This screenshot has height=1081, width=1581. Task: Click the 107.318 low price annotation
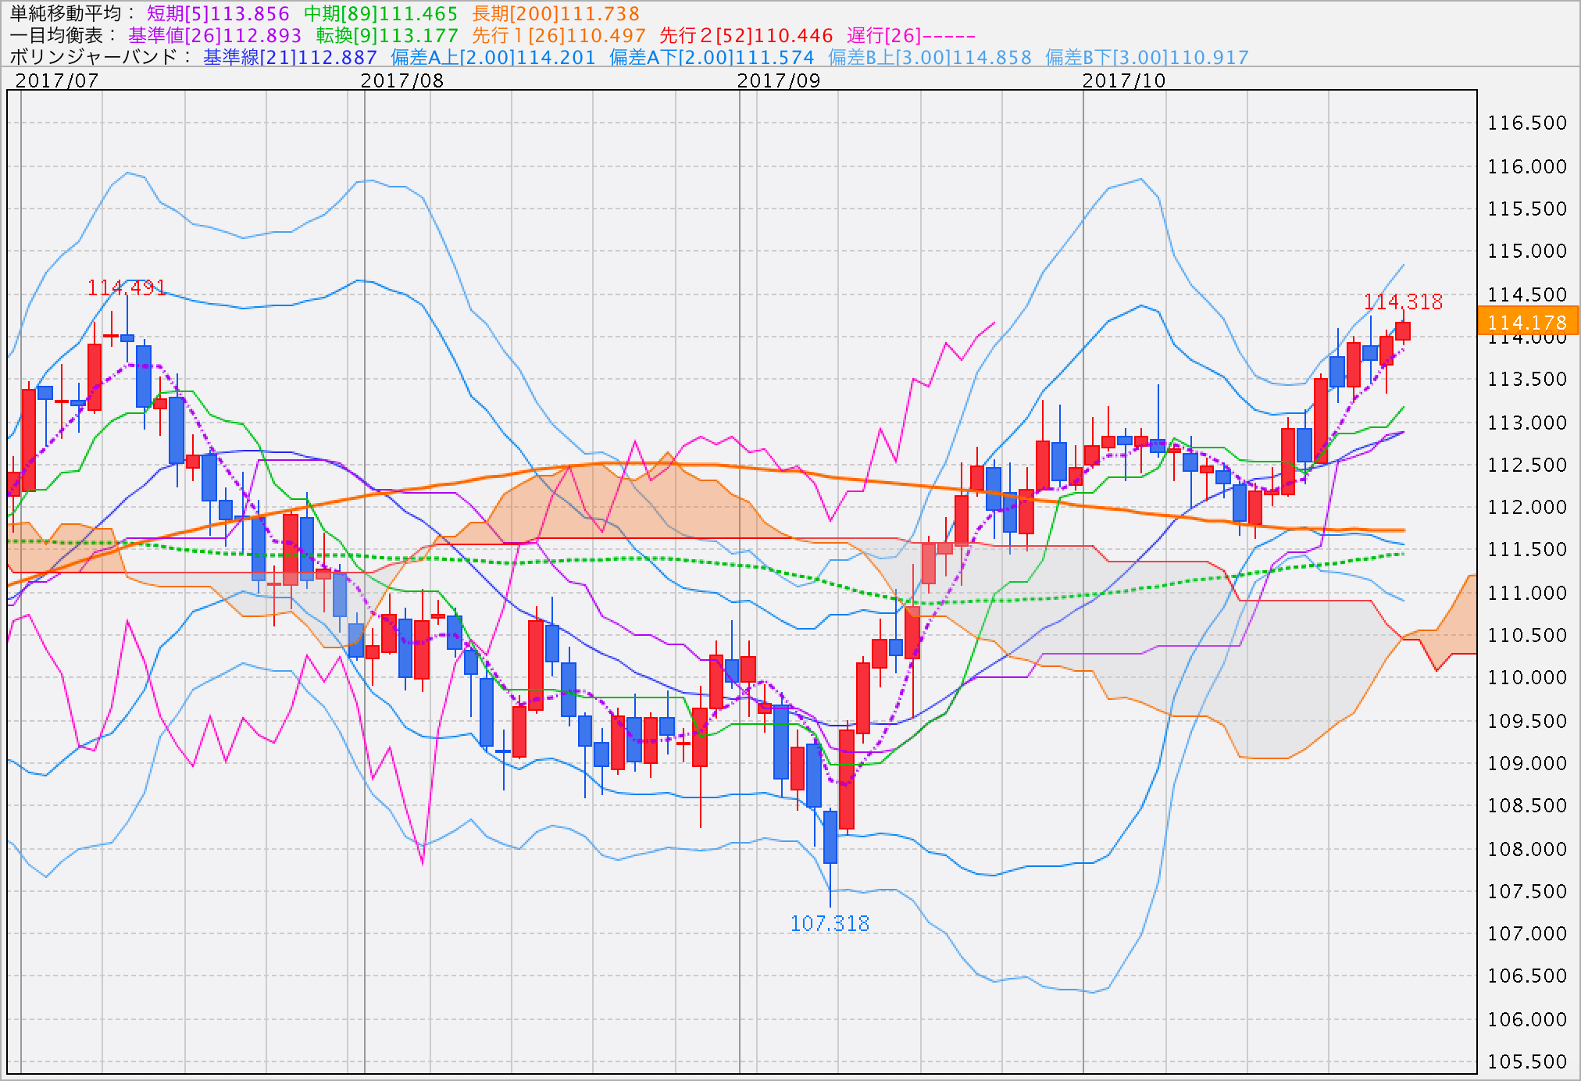tap(830, 923)
